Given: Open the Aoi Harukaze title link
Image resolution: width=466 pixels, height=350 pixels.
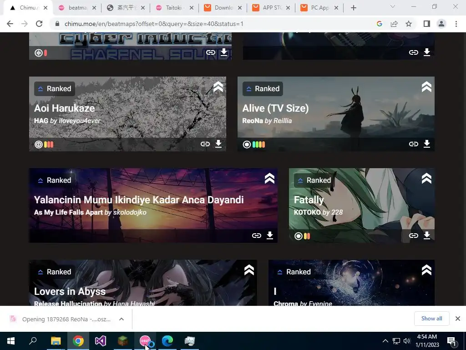Looking at the screenshot, I should 65,108.
